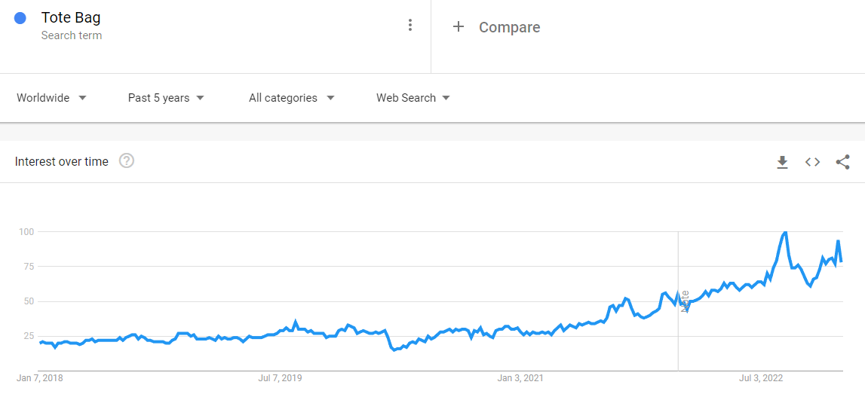Click the embed code icon
The height and width of the screenshot is (394, 865).
pos(812,161)
